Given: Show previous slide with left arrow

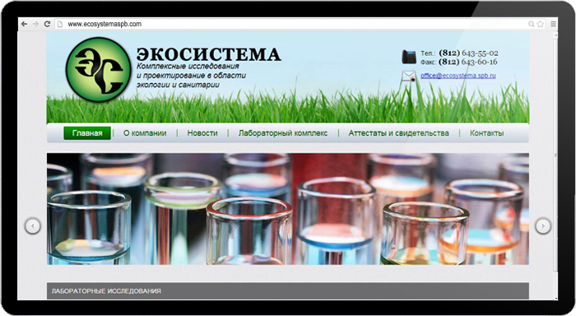Looking at the screenshot, I should (32, 225).
